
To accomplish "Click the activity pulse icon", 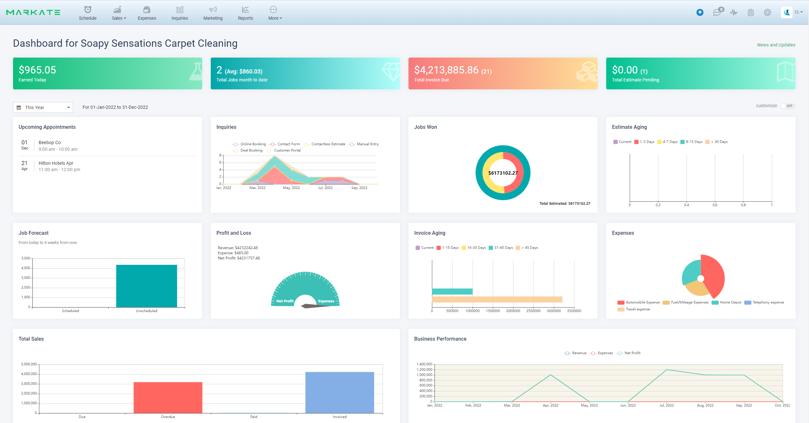I will (734, 12).
